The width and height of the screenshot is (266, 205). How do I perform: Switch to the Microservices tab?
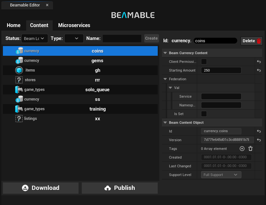point(74,25)
